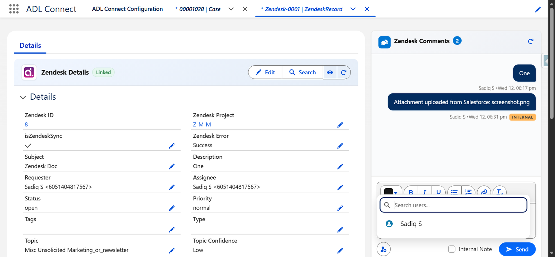Click the collapsed side panel handle

pyautogui.click(x=546, y=61)
